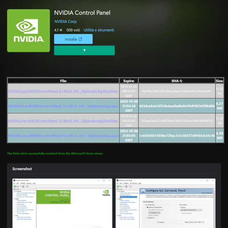Click the Expire: column header
This screenshot has width=228, height=228.
click(x=129, y=81)
